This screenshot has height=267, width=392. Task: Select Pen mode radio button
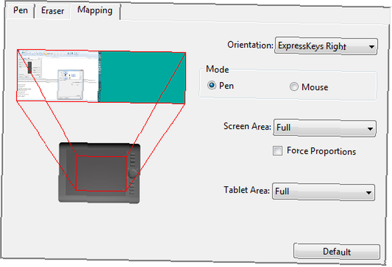coord(212,86)
